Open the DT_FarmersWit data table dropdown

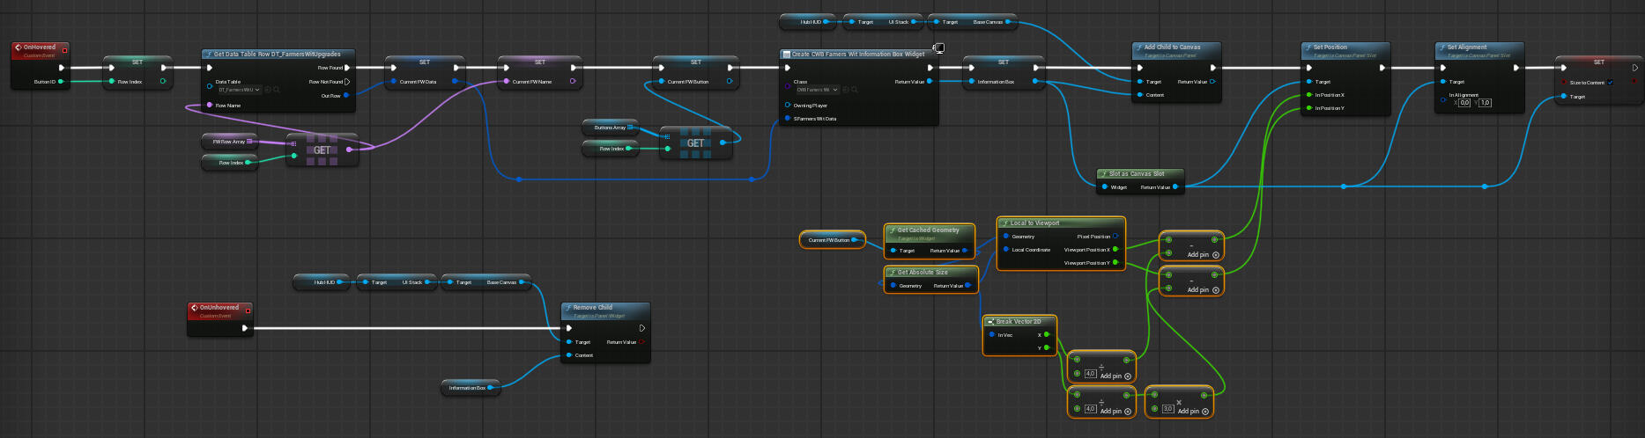[238, 90]
